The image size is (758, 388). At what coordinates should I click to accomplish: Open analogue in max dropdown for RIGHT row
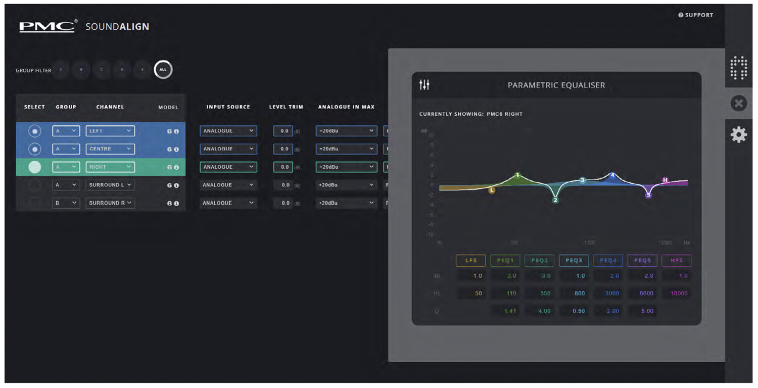click(x=347, y=167)
